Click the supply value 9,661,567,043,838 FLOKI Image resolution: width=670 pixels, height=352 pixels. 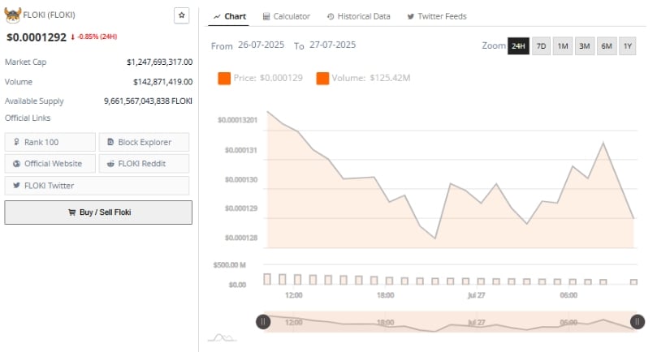coord(148,101)
